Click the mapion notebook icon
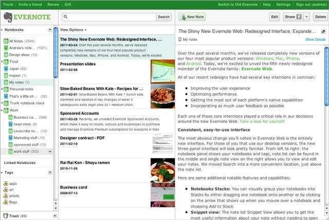The image size is (329, 220). click(6, 76)
